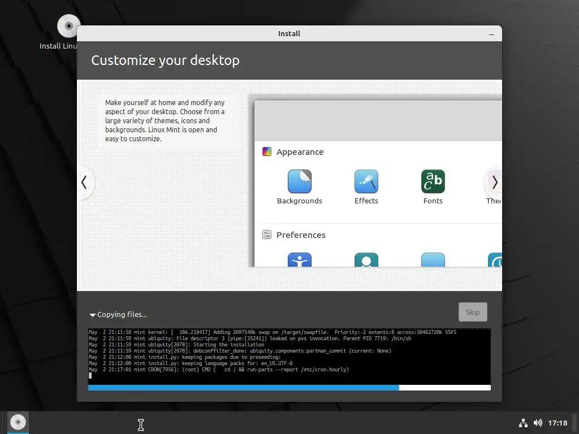Click the 17:18 clock in panel

(x=557, y=423)
